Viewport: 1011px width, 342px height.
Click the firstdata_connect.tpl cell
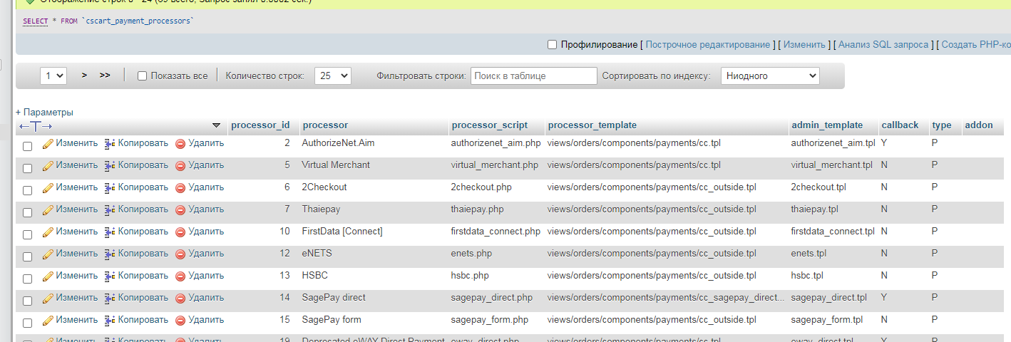click(833, 231)
